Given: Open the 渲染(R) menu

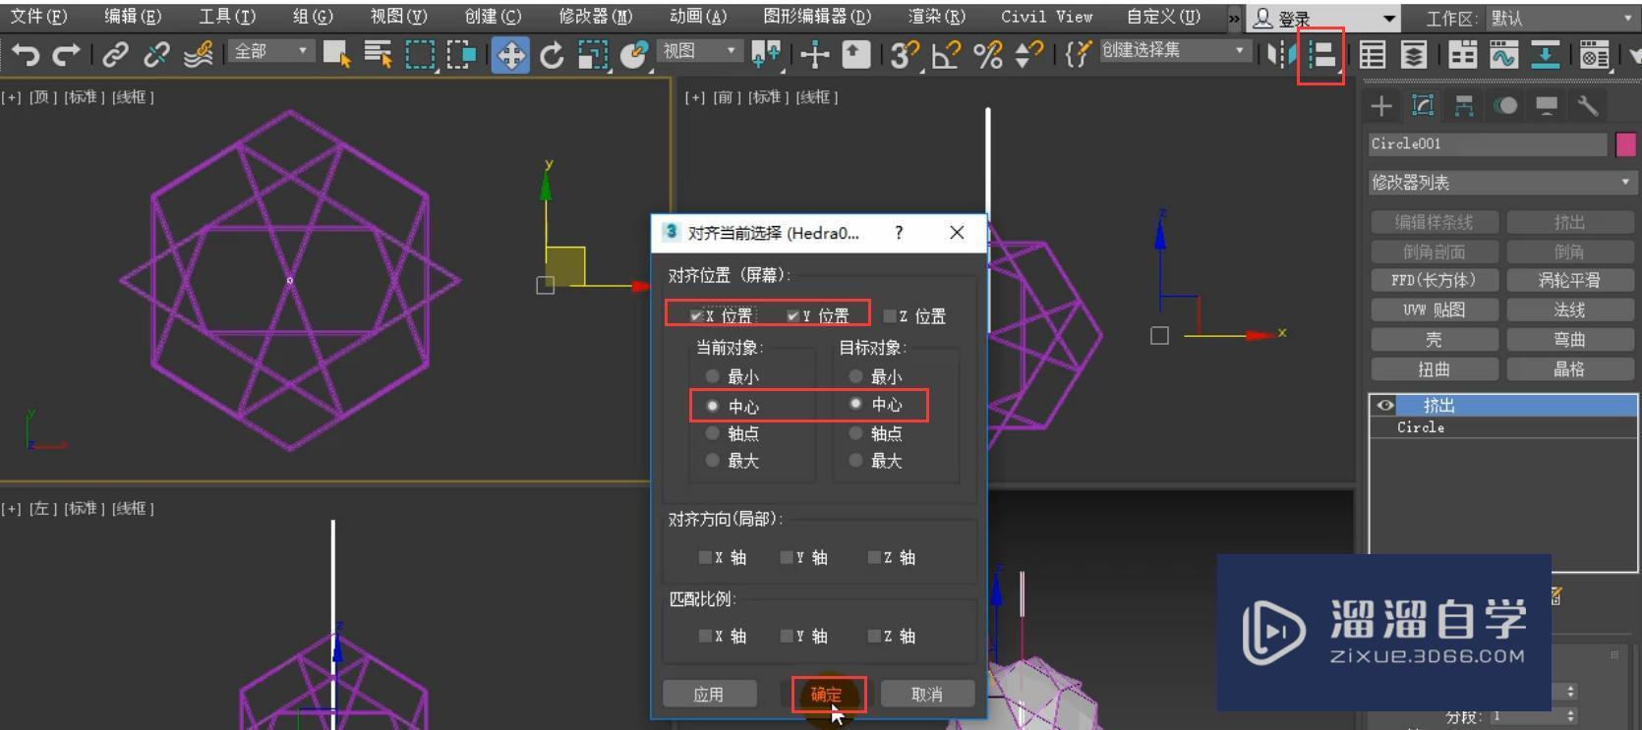Looking at the screenshot, I should [x=936, y=17].
